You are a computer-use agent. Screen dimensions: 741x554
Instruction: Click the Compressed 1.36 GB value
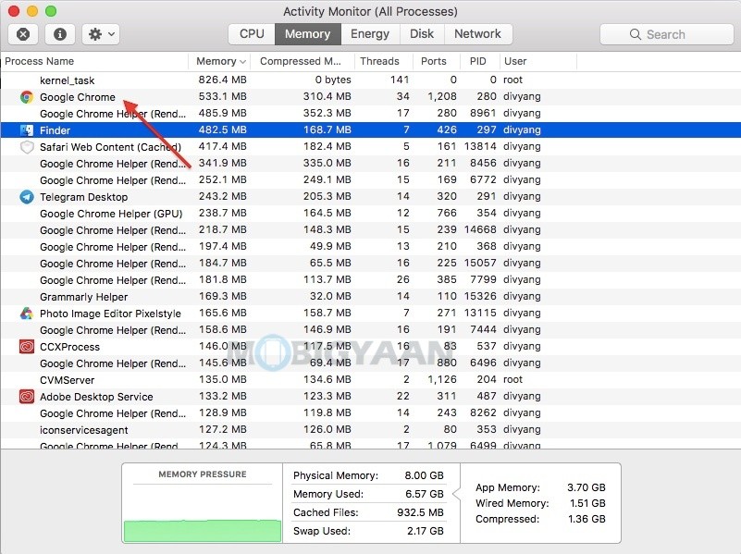[587, 519]
